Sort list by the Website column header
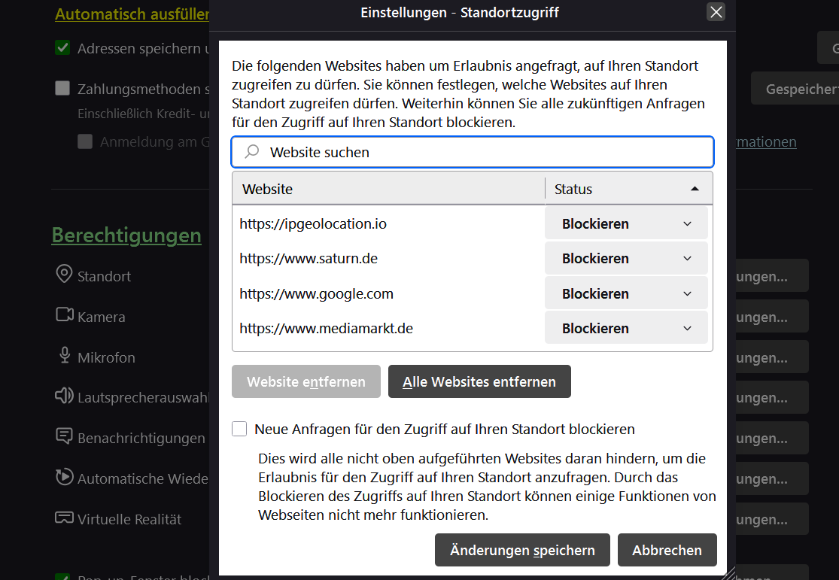This screenshot has height=580, width=839. (388, 189)
